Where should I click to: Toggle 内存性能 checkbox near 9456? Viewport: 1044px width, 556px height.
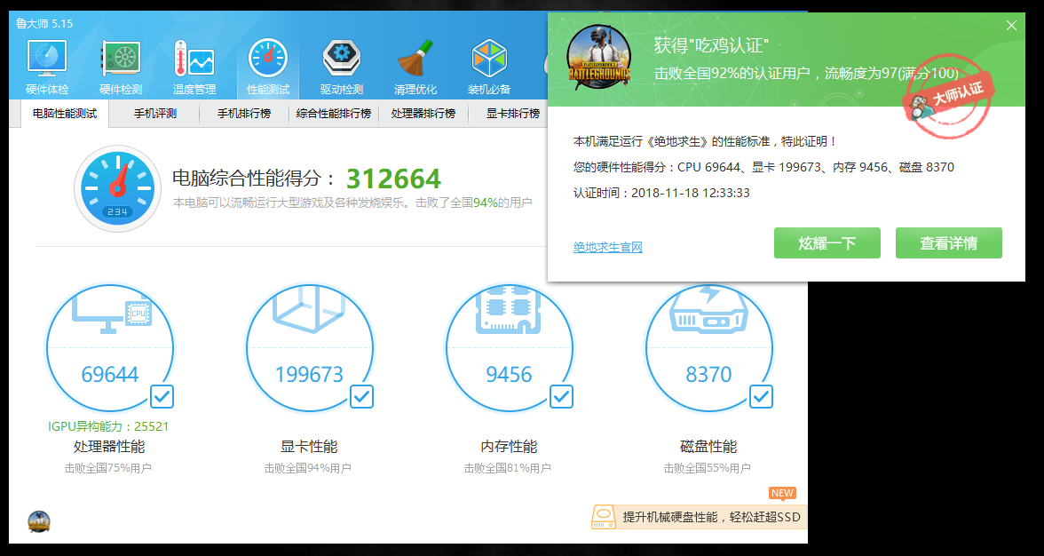point(561,397)
